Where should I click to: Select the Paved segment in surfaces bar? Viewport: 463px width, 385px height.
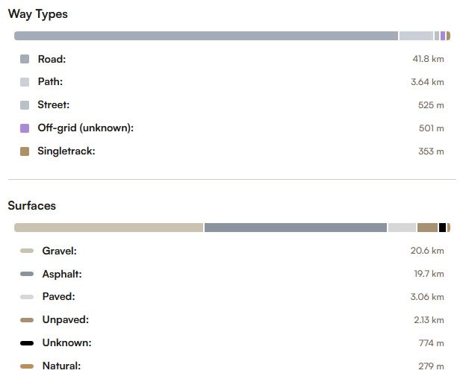(x=402, y=228)
